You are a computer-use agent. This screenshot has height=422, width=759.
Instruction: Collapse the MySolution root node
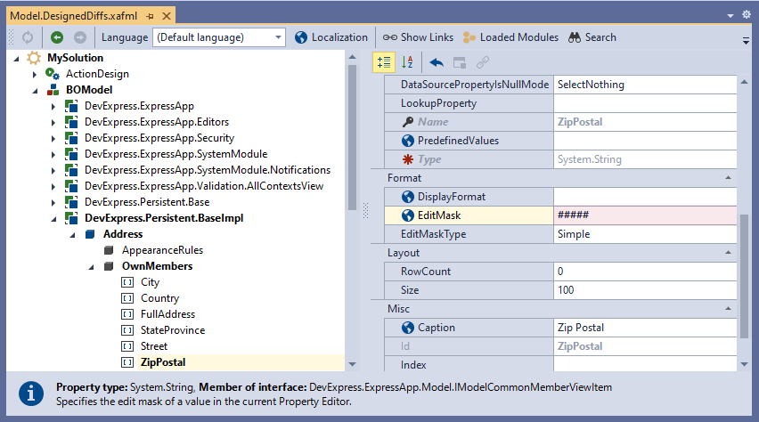click(16, 59)
